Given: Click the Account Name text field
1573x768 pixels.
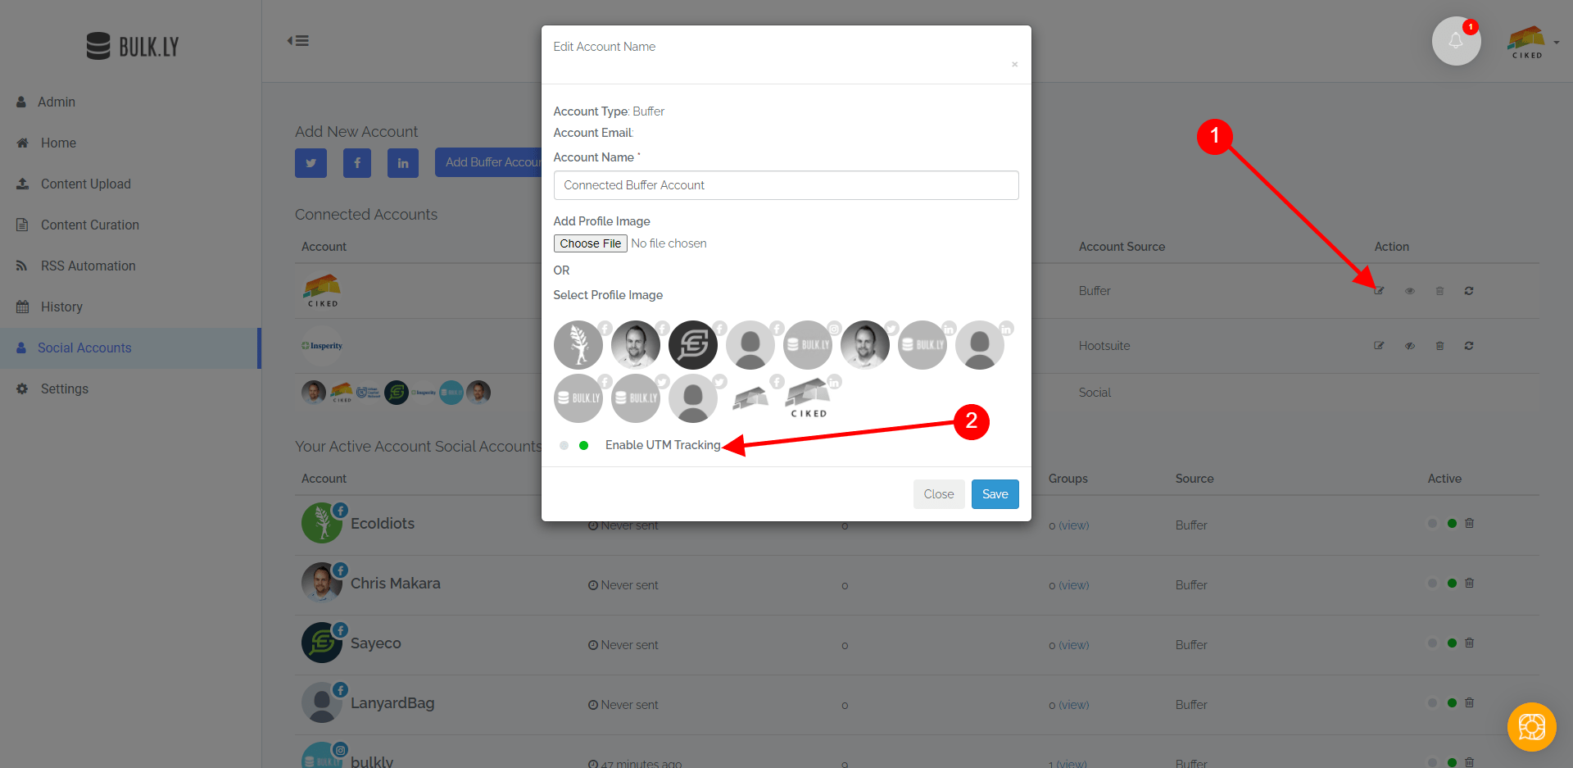Looking at the screenshot, I should click(786, 185).
